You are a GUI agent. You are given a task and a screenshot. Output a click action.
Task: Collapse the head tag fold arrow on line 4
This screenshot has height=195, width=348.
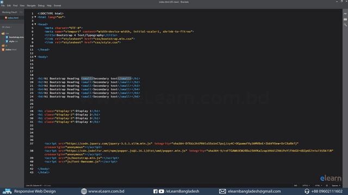point(35,24)
